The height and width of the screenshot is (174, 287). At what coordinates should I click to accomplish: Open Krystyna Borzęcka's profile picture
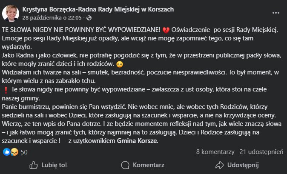[11, 13]
